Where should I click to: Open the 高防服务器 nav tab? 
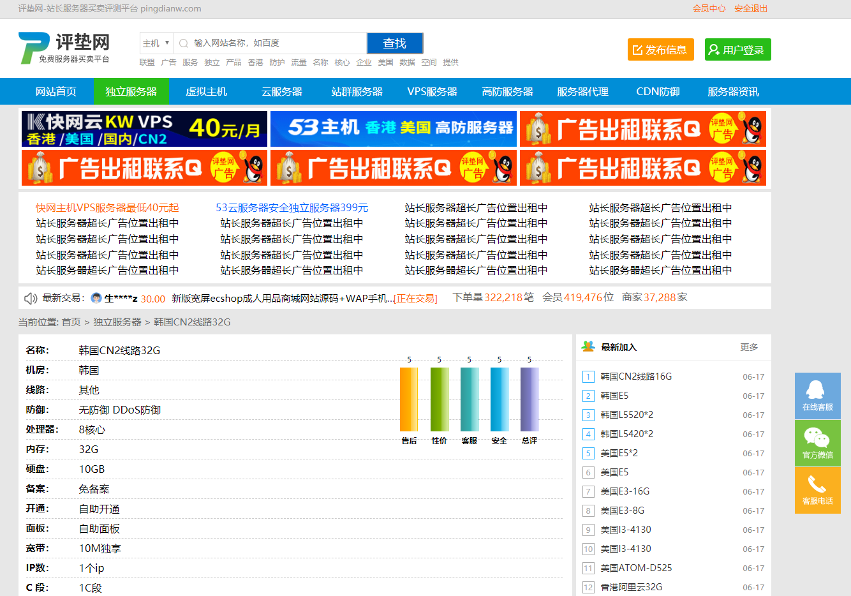[507, 91]
